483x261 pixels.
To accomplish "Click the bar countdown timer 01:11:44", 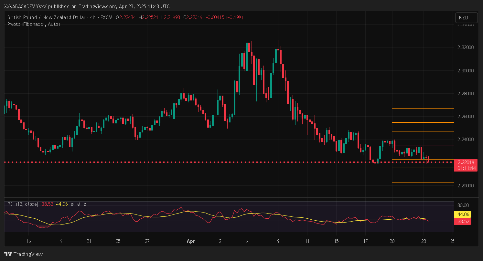I will pos(466,168).
